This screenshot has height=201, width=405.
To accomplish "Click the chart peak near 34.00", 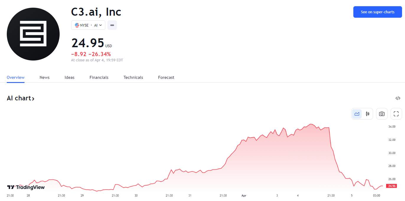I will click(x=311, y=124).
